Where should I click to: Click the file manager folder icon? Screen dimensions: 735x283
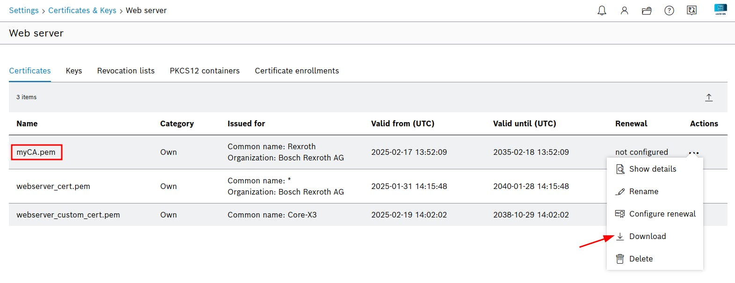click(x=647, y=11)
